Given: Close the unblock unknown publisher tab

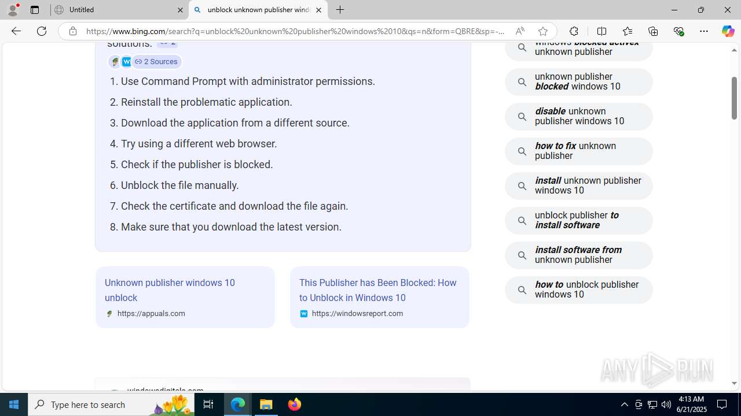Looking at the screenshot, I should 318,10.
